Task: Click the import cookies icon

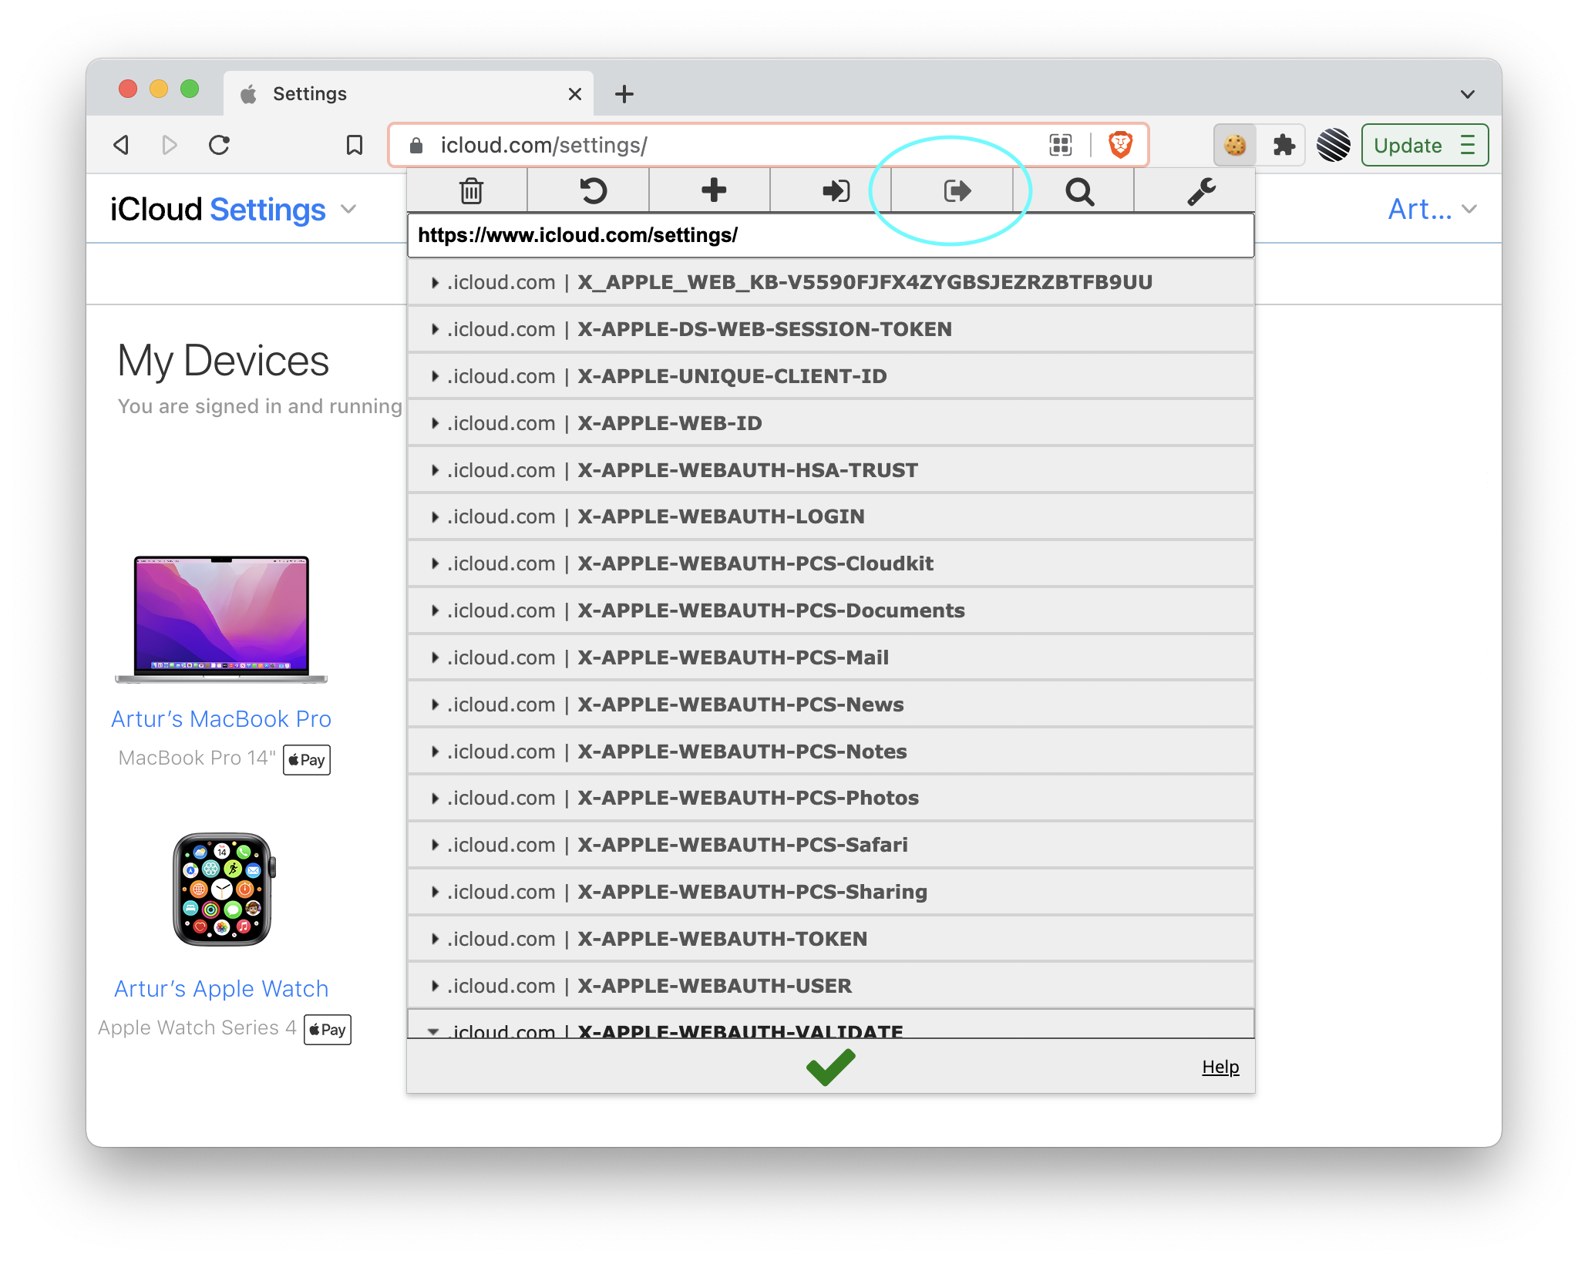Action: point(835,190)
